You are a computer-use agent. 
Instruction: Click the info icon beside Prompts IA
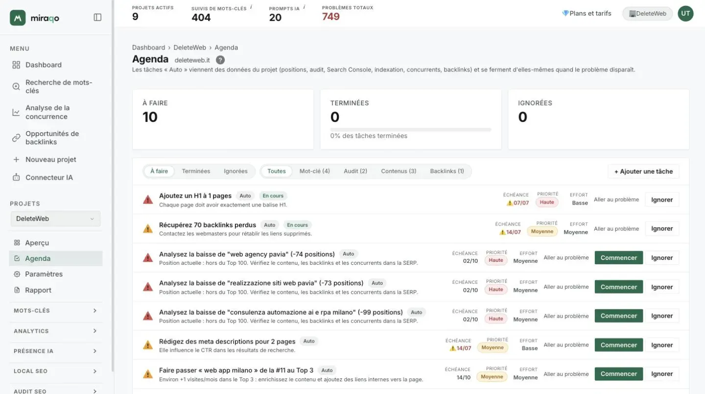tap(304, 7)
